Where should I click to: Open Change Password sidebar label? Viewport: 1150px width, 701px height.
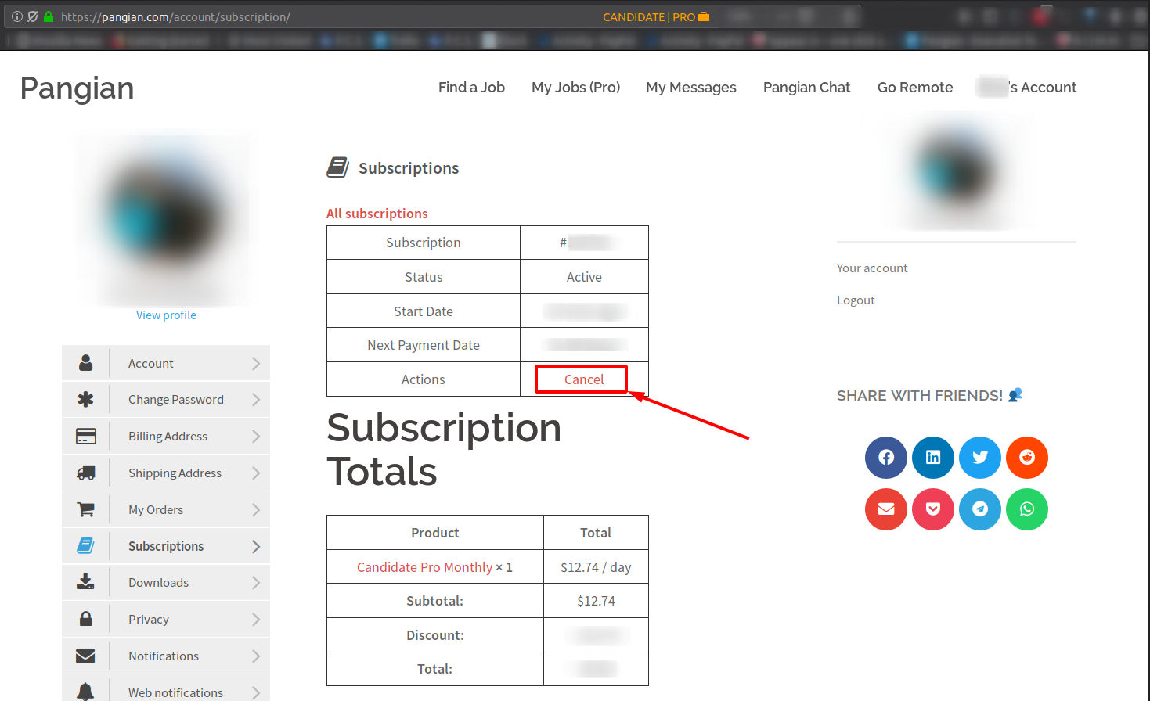(x=176, y=400)
